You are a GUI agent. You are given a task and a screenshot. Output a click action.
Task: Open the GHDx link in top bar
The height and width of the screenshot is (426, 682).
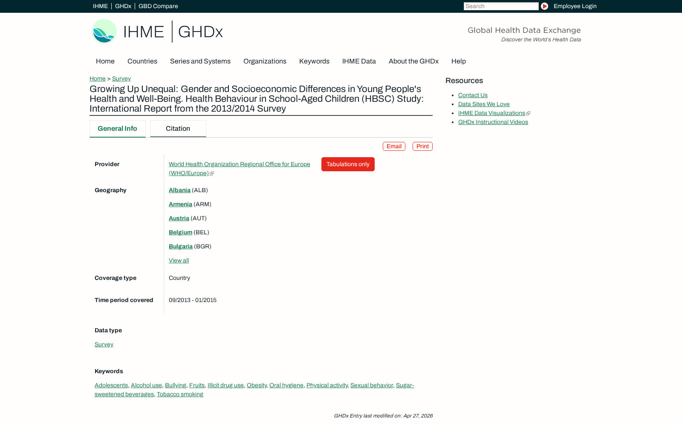coord(123,6)
